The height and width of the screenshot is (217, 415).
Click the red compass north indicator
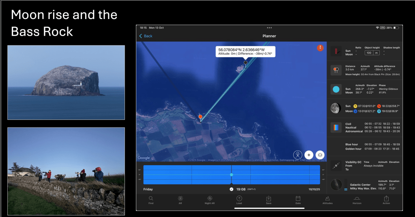(320, 48)
